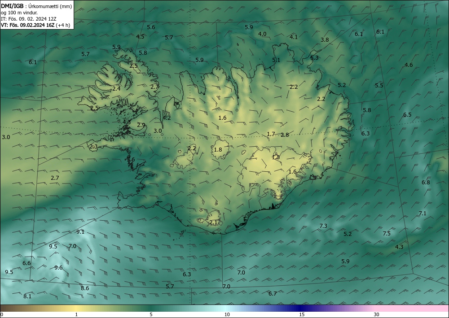Click the '5.5' precipitation value
Viewport: 449px width, 318px height.
pos(379,86)
